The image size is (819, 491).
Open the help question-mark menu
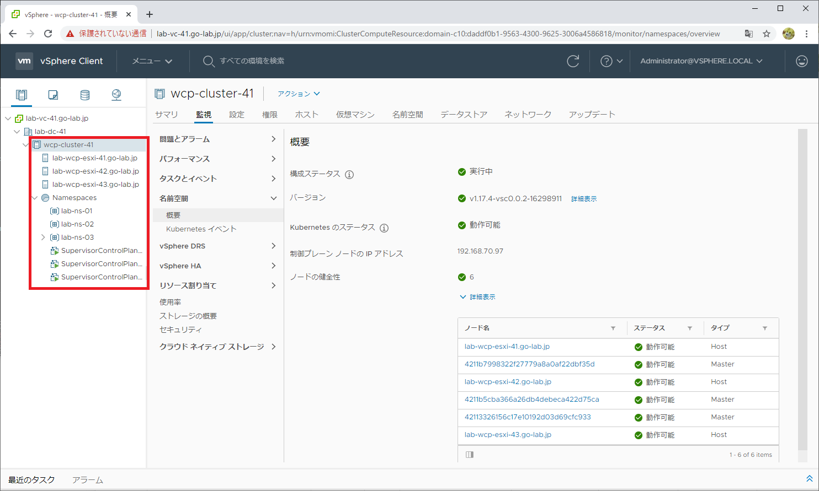[x=611, y=61]
